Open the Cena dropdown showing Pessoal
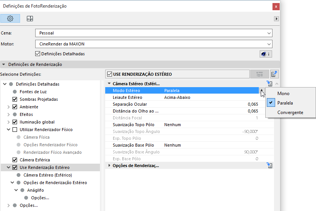The height and width of the screenshot is (211, 316). click(154, 33)
